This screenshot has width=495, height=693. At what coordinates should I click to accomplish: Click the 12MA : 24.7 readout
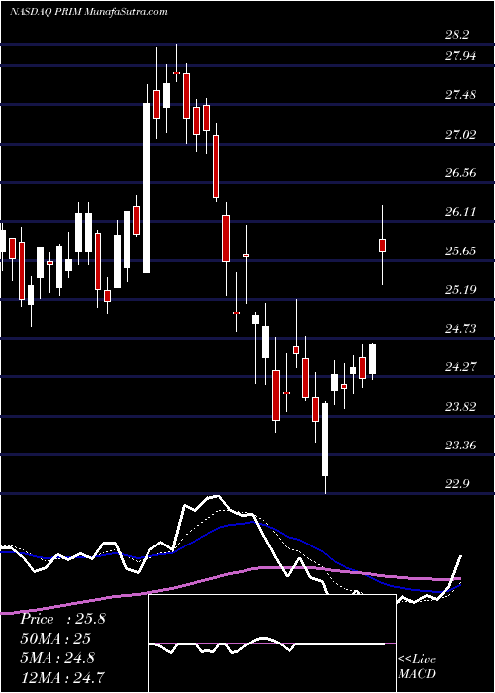point(62,677)
